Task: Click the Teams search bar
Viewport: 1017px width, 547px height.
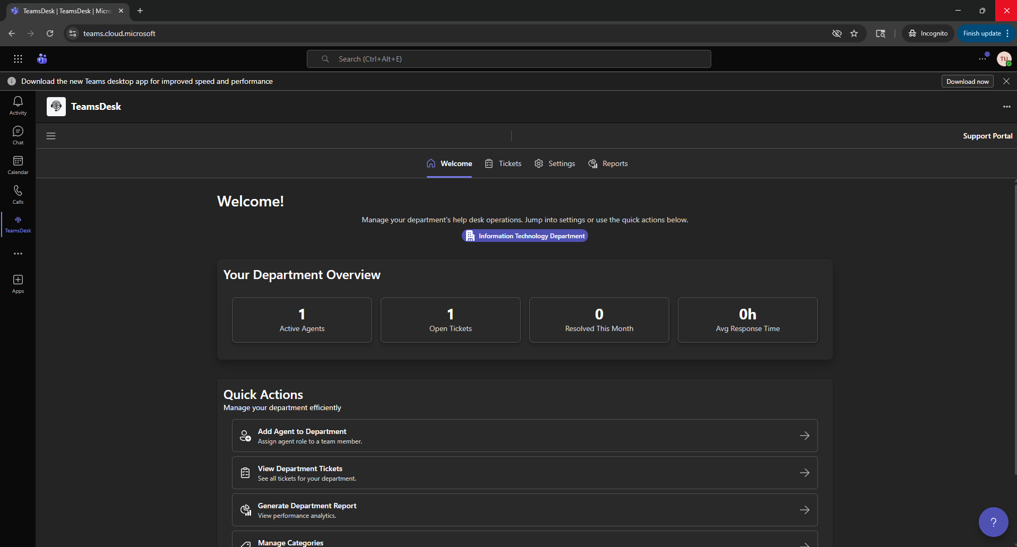Action: click(x=508, y=59)
